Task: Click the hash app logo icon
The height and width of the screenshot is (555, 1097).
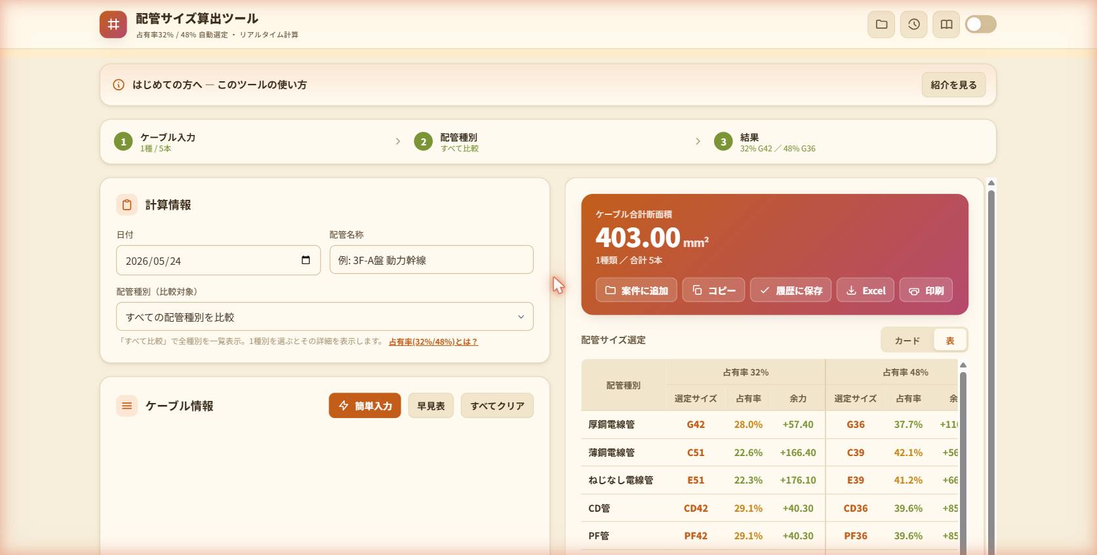Action: (x=113, y=25)
